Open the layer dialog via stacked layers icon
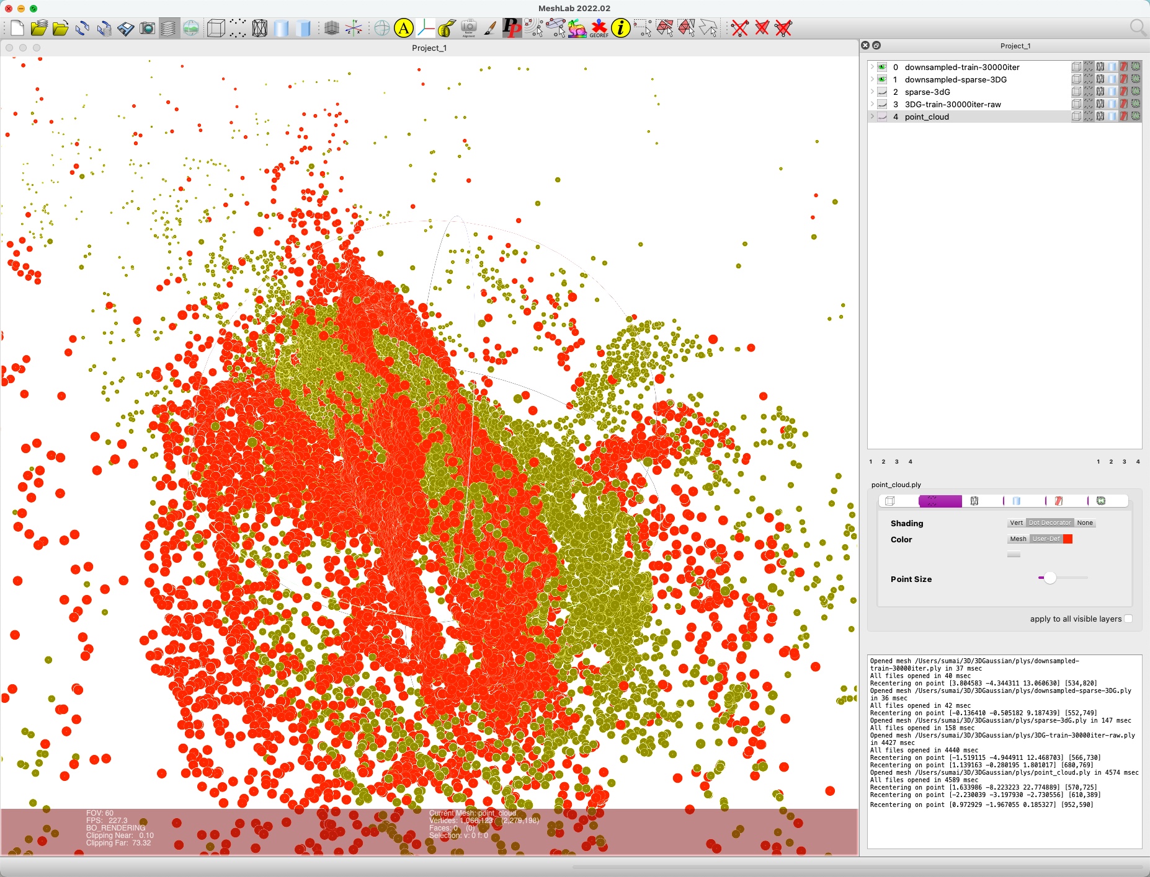Screen dimensions: 1150x877 pos(169,27)
